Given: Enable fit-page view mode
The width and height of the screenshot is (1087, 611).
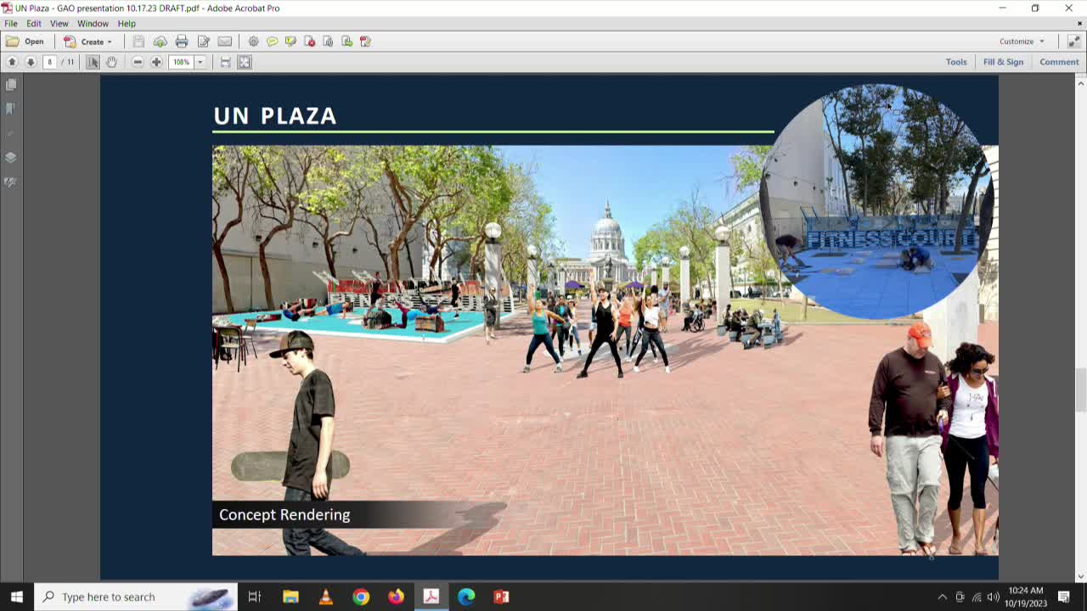Looking at the screenshot, I should click(x=244, y=61).
